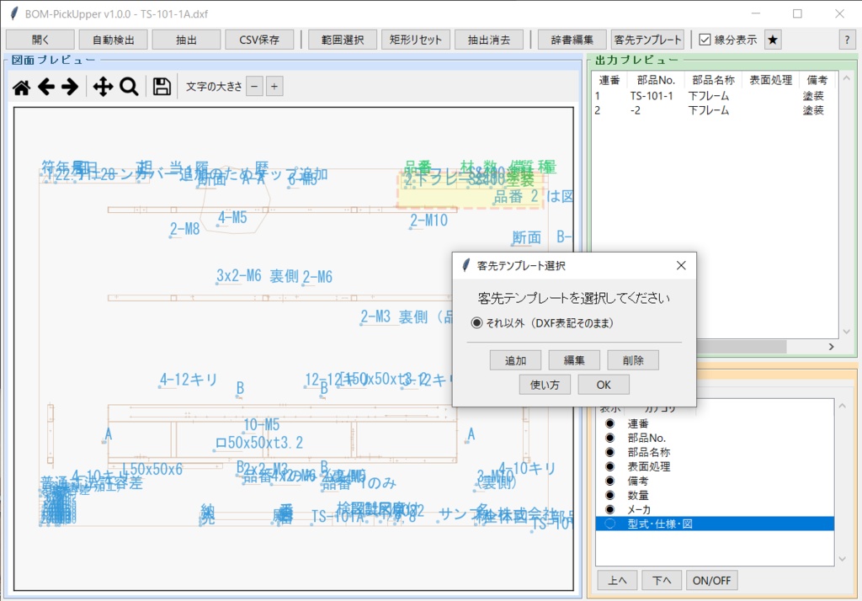Select output row TS-101-1
This screenshot has height=601, width=862.
coord(715,96)
